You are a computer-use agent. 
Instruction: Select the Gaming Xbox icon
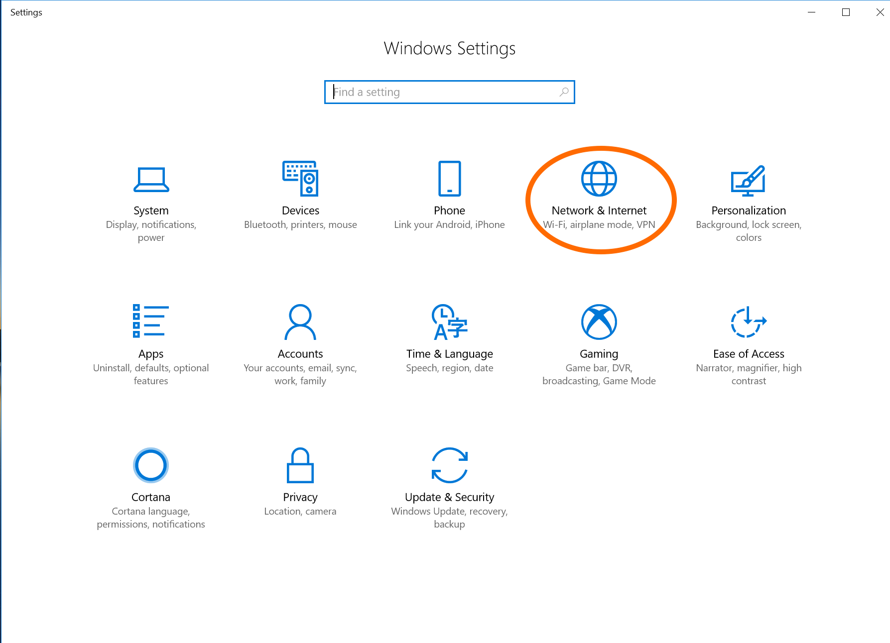tap(599, 322)
